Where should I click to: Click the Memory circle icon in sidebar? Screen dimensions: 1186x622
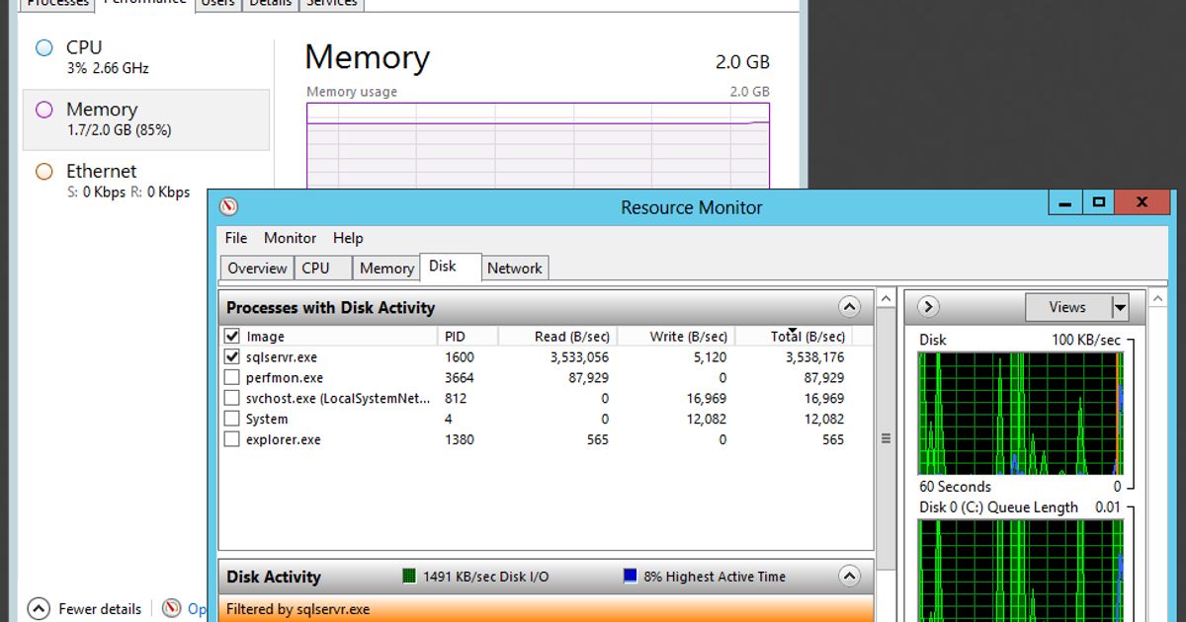pyautogui.click(x=43, y=110)
